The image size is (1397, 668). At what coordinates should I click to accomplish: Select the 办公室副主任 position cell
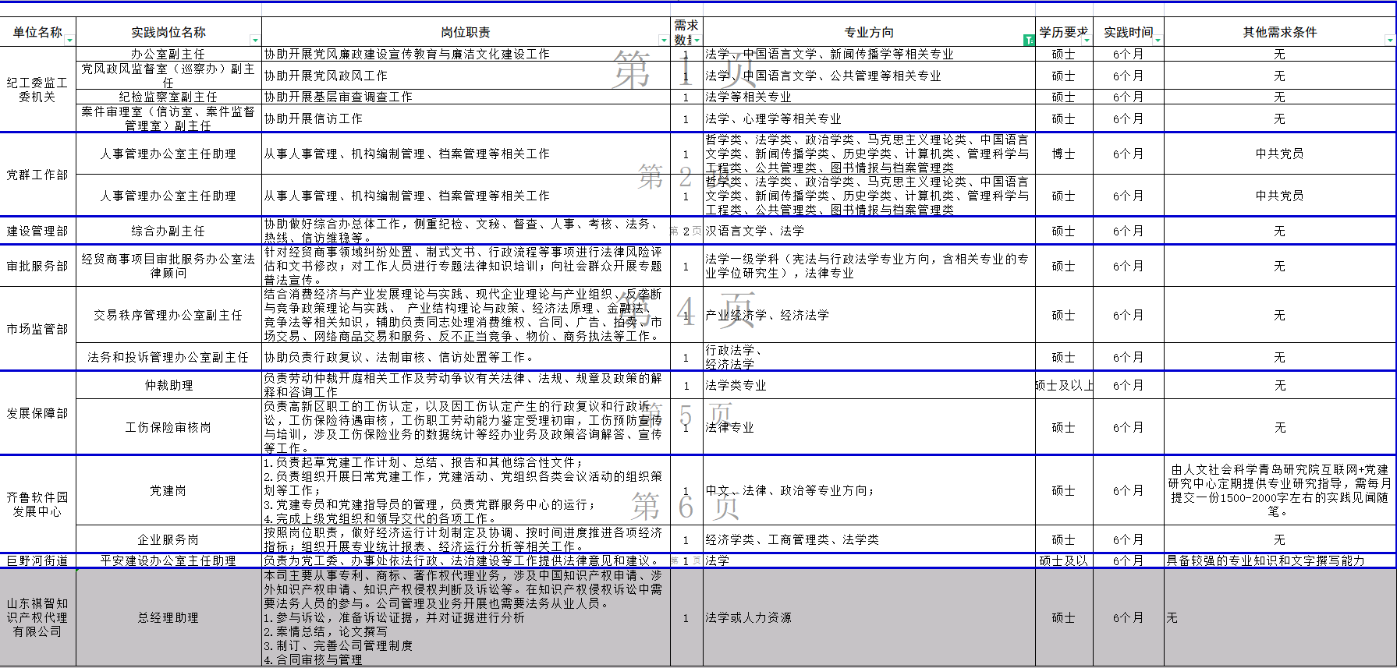click(168, 54)
